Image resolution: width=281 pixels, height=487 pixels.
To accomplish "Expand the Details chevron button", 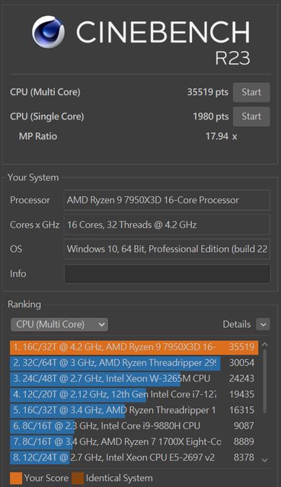I will 263,325.
